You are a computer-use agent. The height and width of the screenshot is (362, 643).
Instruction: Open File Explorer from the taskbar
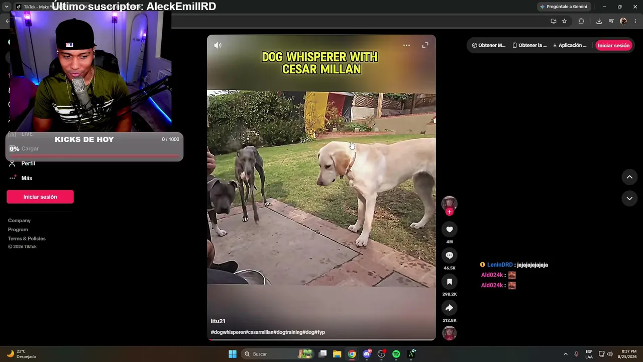337,354
